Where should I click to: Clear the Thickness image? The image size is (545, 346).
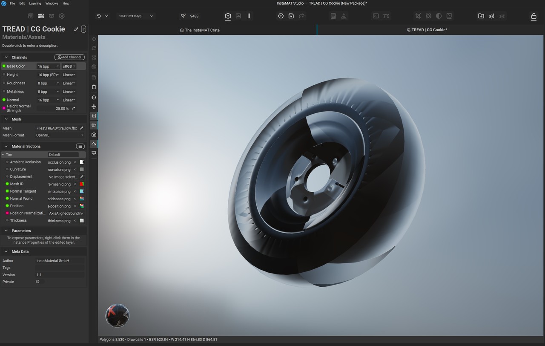pos(75,221)
